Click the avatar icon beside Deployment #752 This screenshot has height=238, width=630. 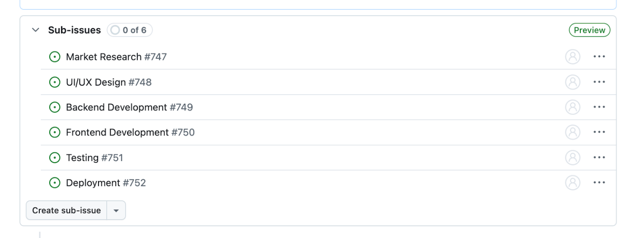pos(573,182)
